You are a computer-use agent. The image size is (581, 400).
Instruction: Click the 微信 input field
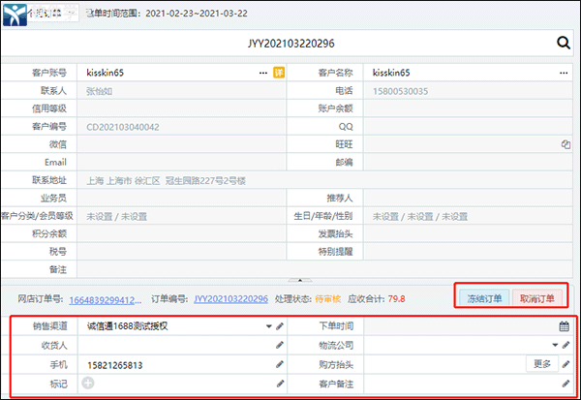tap(181, 144)
